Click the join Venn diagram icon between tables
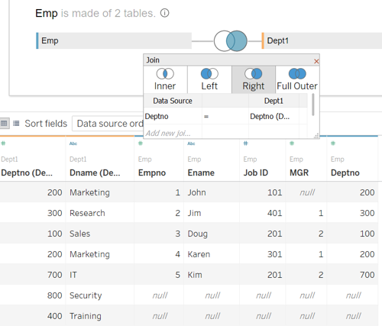Viewport: 382px width, 329px height. click(231, 41)
